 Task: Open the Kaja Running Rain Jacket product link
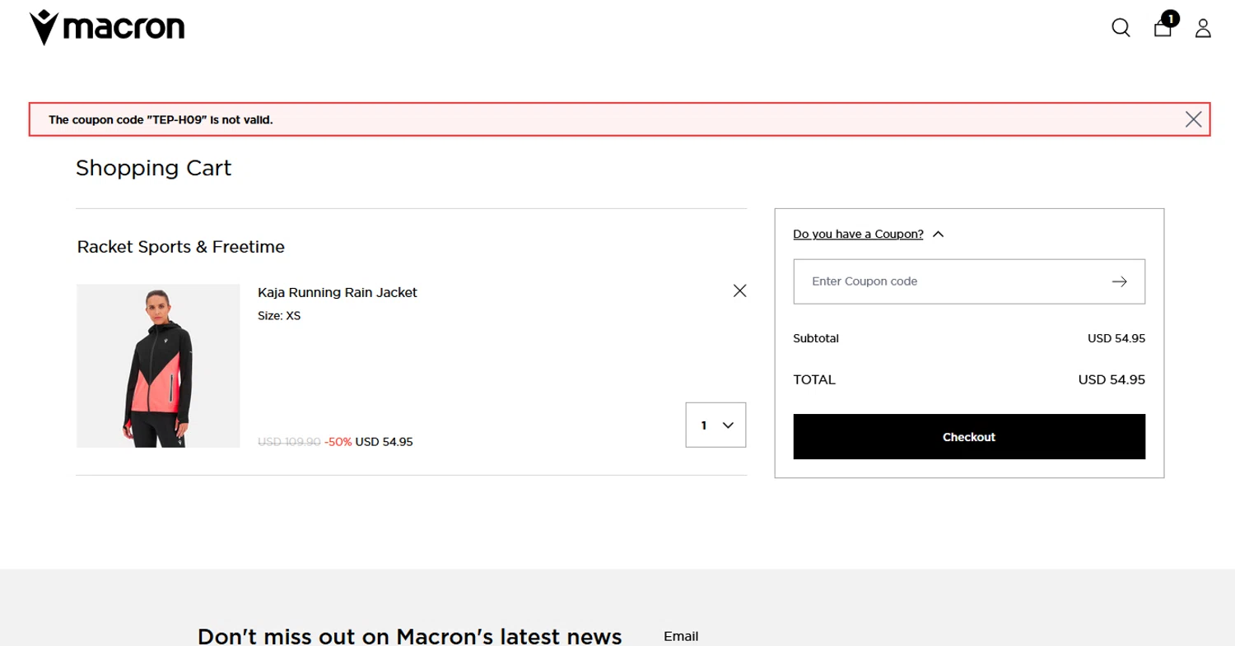338,292
